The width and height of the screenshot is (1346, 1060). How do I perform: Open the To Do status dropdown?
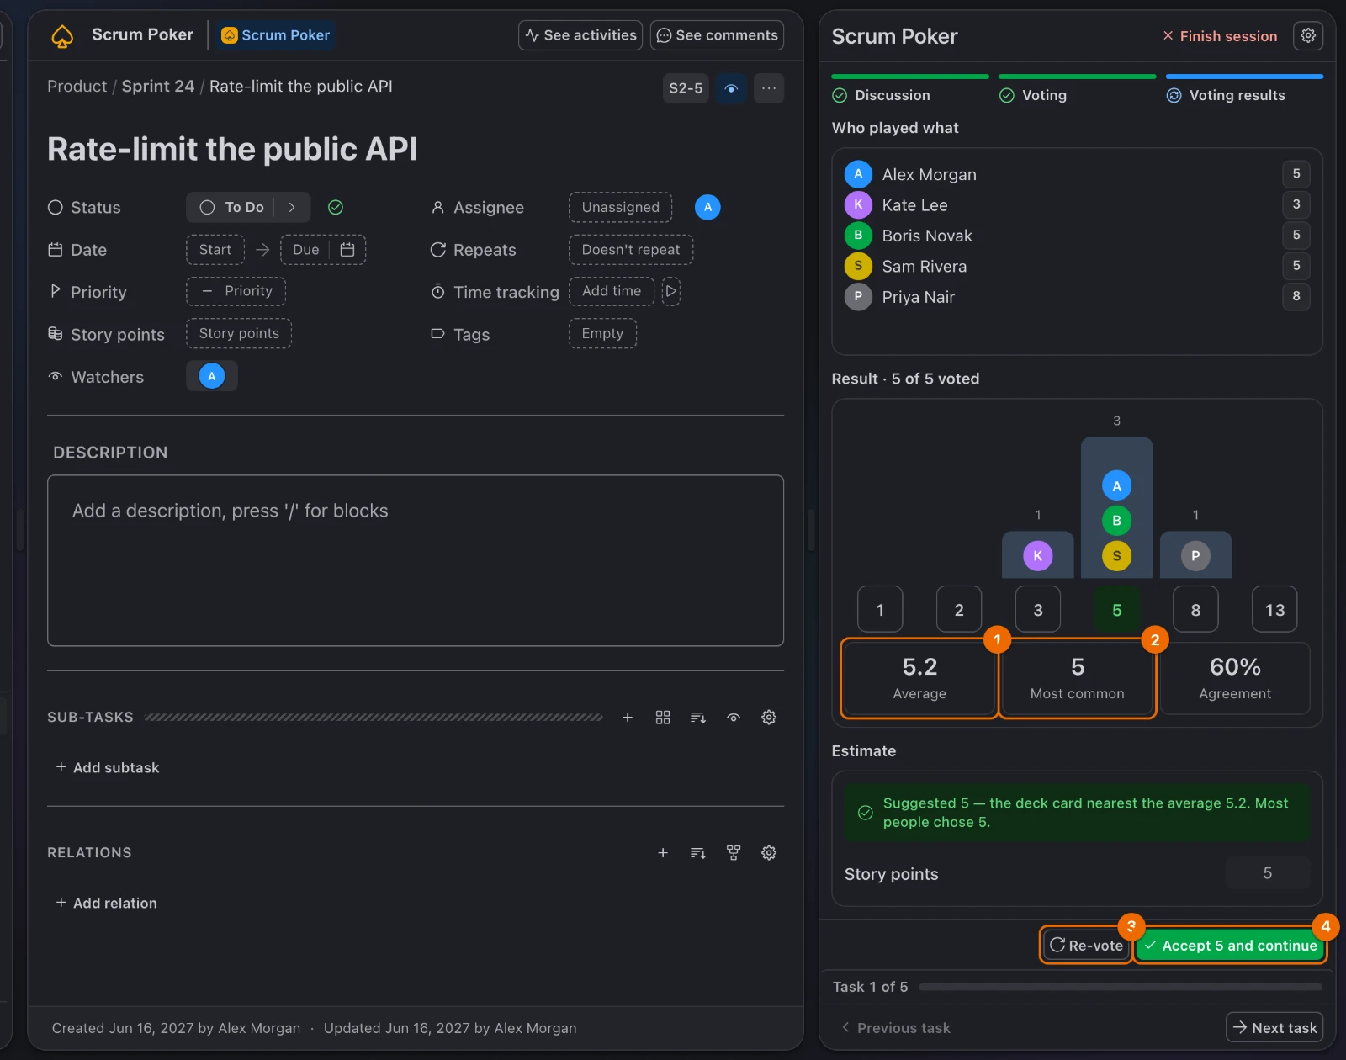pos(231,207)
